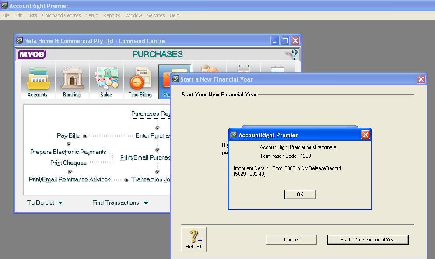Open the Banking command centre
Image resolution: width=435 pixels, height=259 pixels.
coord(72,80)
